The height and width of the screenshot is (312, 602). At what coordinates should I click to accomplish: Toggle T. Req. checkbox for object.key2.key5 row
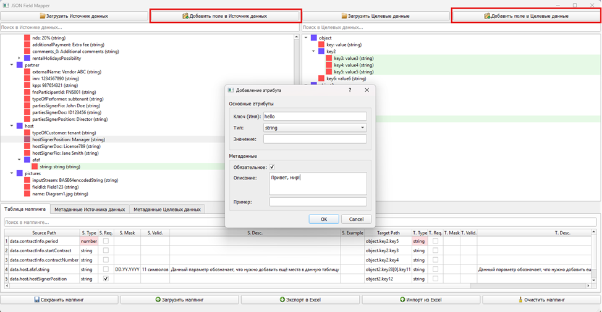435,241
